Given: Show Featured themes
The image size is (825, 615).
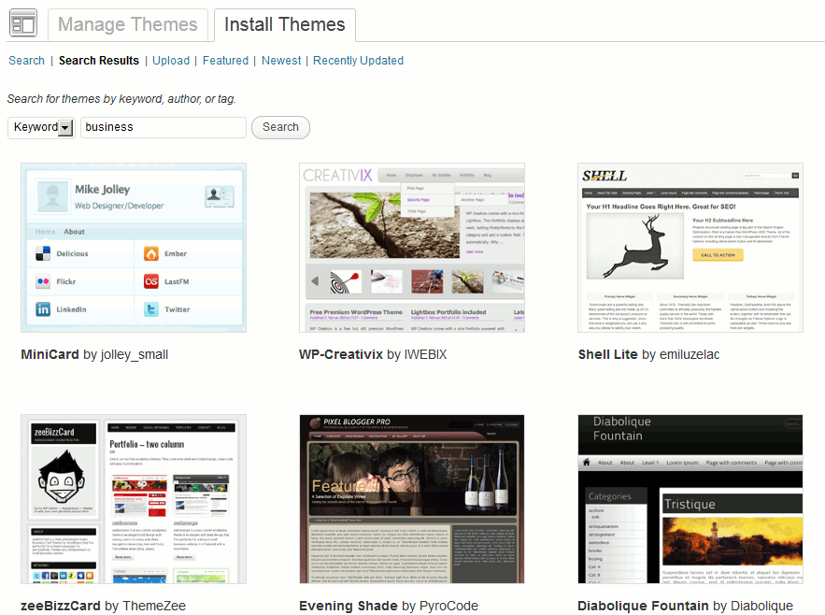Looking at the screenshot, I should [x=225, y=61].
